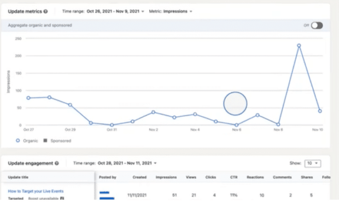Open the Show 10 rows dropdown
The height and width of the screenshot is (203, 339).
point(313,163)
